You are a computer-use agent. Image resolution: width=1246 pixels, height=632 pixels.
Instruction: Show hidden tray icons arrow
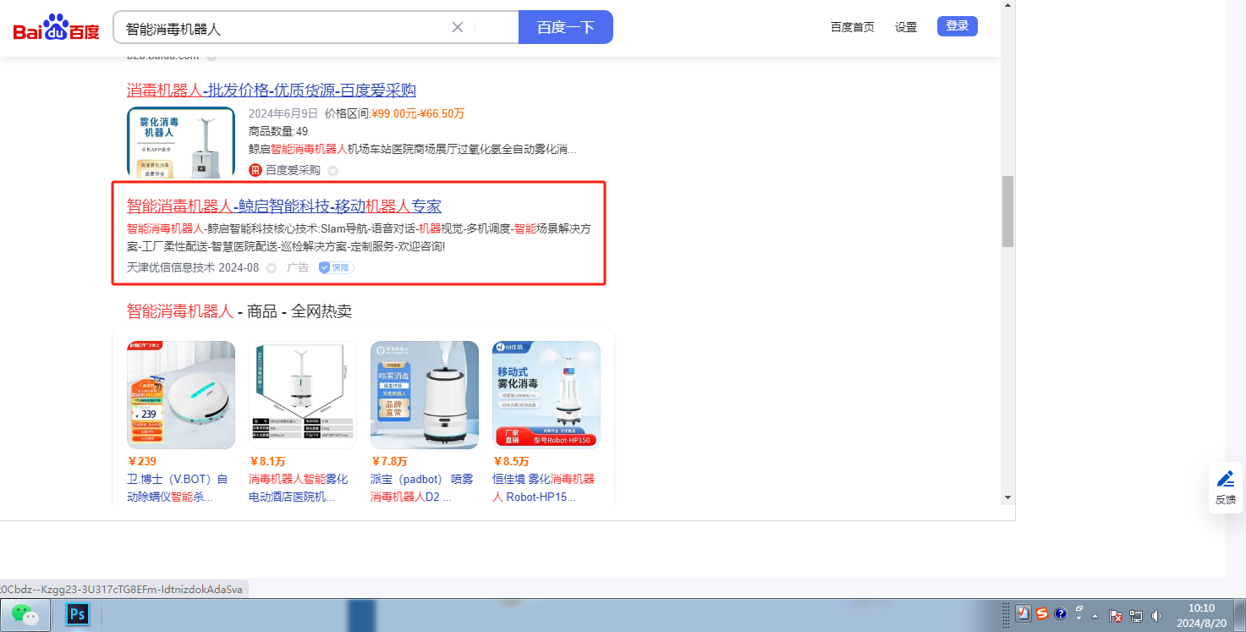click(1095, 615)
